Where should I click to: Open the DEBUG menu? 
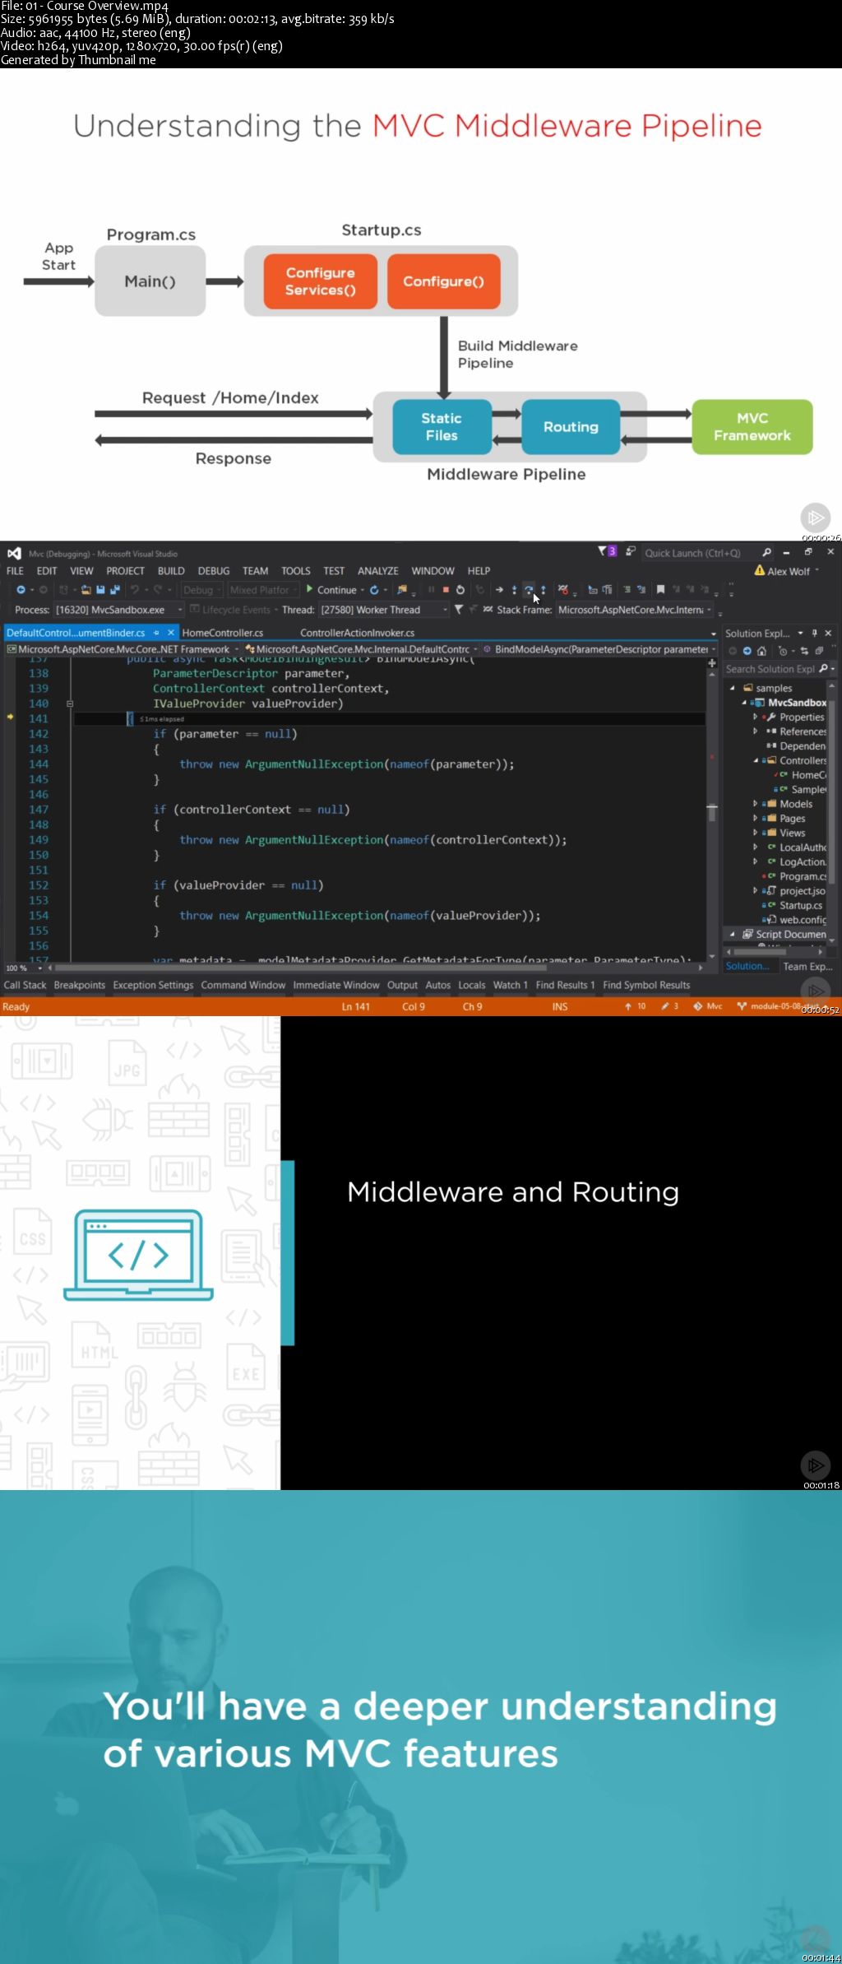click(214, 571)
